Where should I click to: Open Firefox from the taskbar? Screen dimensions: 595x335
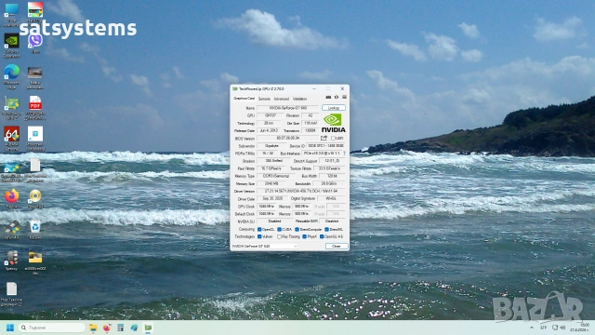(x=107, y=328)
